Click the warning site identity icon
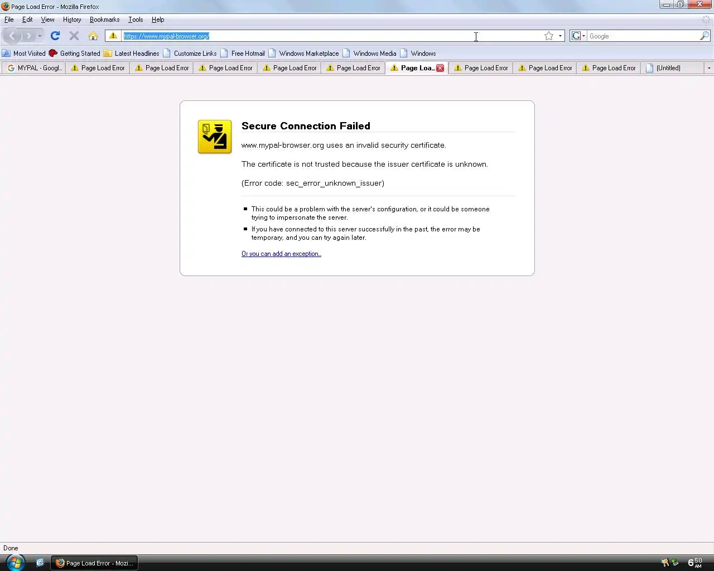This screenshot has height=571, width=714. point(113,36)
